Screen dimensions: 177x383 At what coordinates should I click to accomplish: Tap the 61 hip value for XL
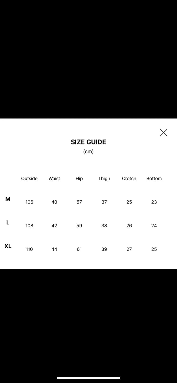coord(79,249)
